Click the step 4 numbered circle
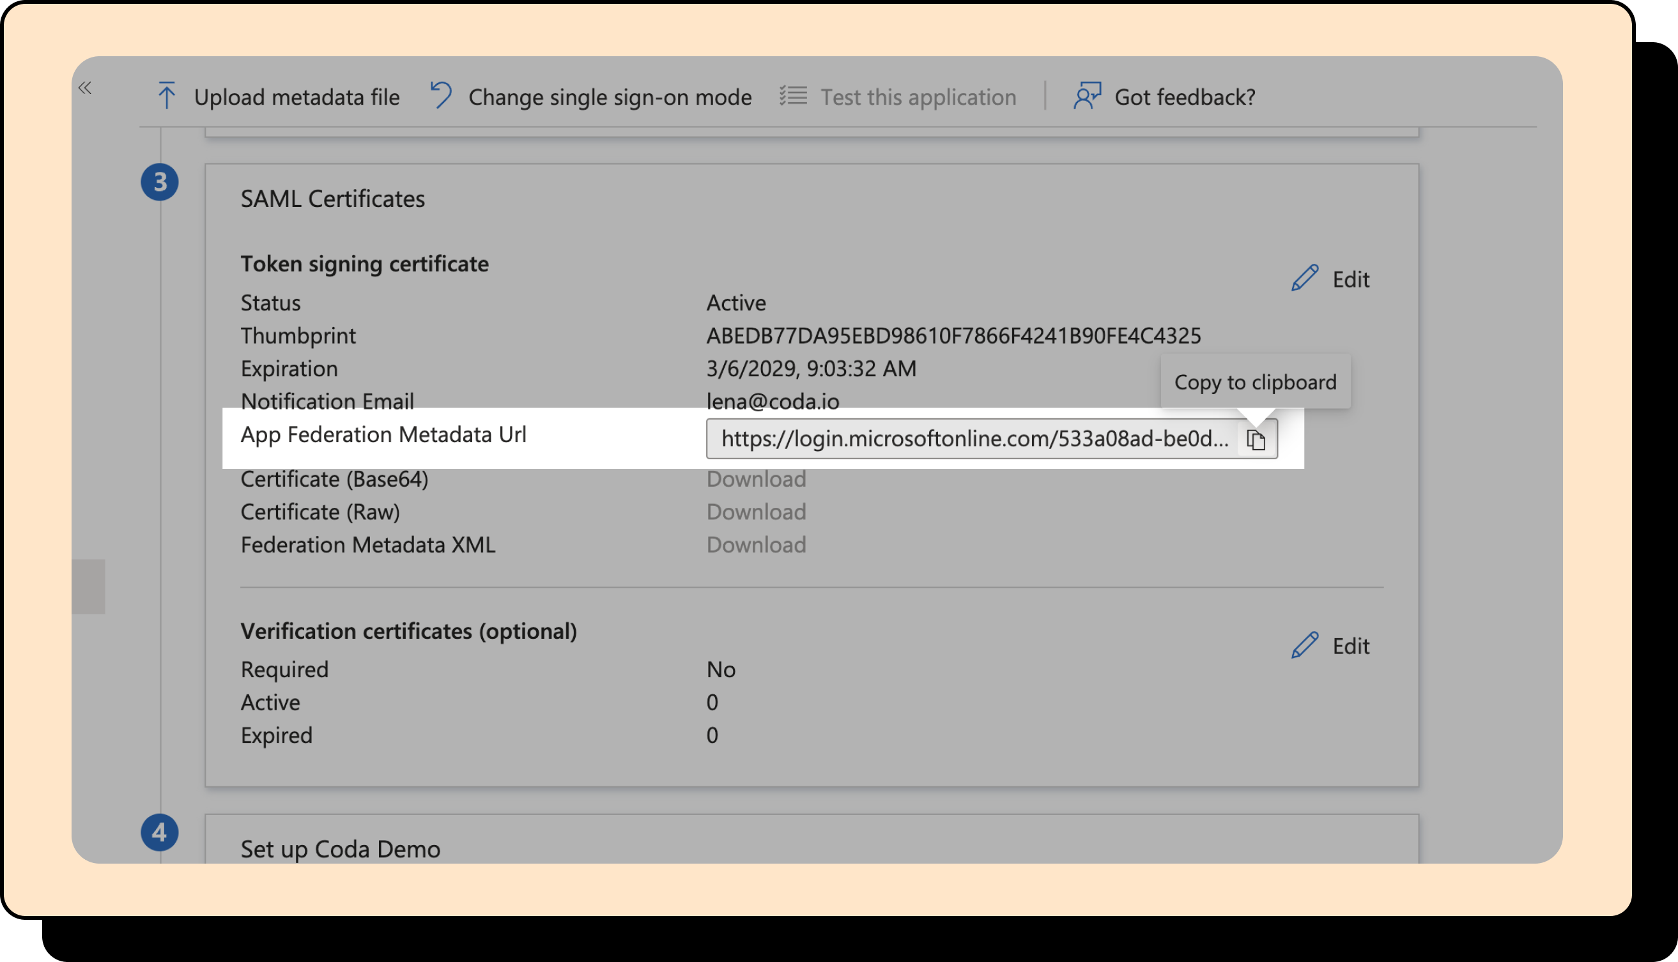1678x962 pixels. click(x=160, y=832)
